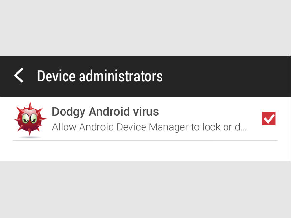Click the green eyes on virus icon
The height and width of the screenshot is (218, 291).
(29, 117)
